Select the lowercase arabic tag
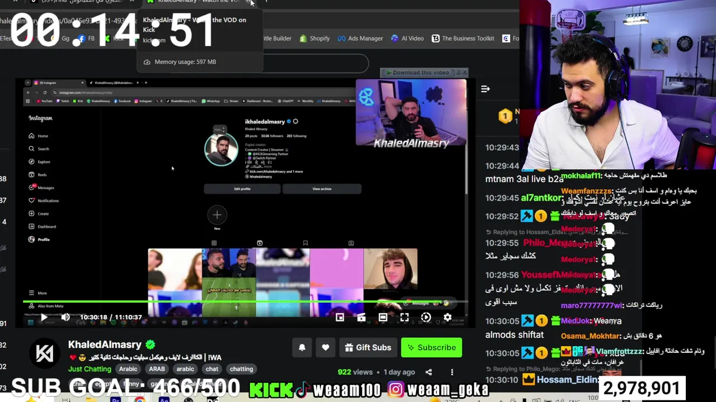716x402 pixels. (185, 369)
